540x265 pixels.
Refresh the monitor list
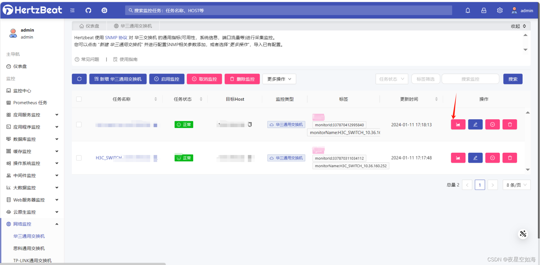(x=79, y=79)
